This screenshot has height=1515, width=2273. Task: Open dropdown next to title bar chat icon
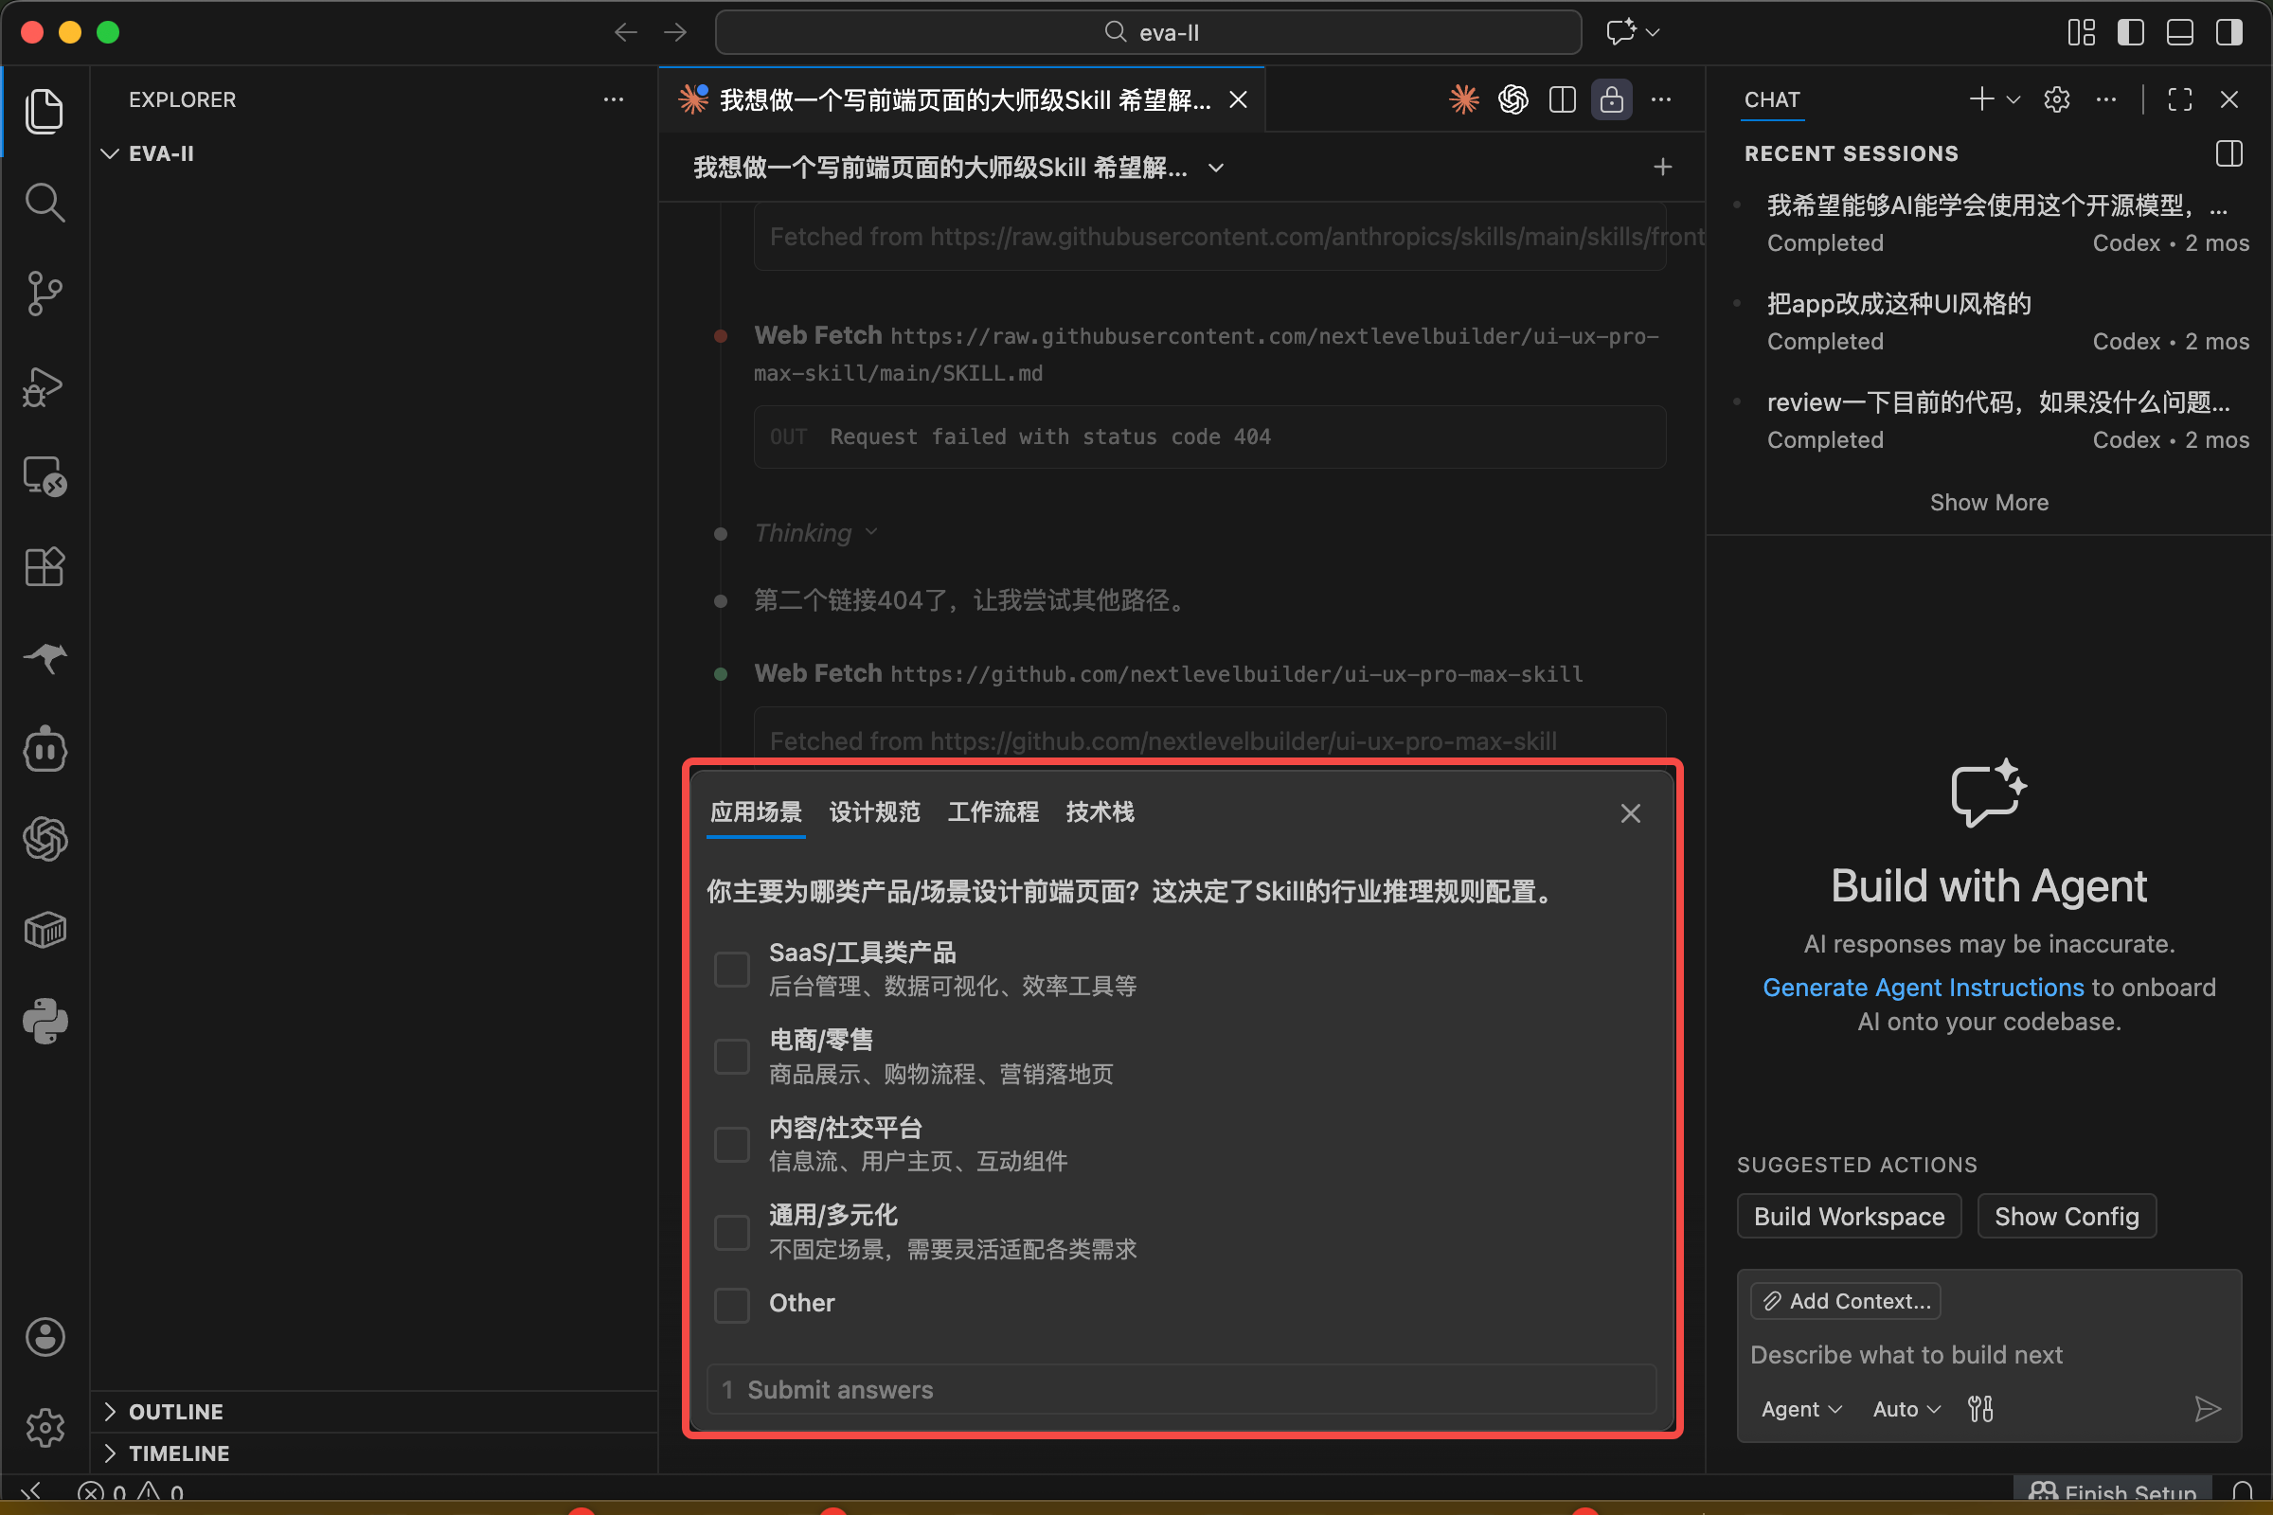1653,33
